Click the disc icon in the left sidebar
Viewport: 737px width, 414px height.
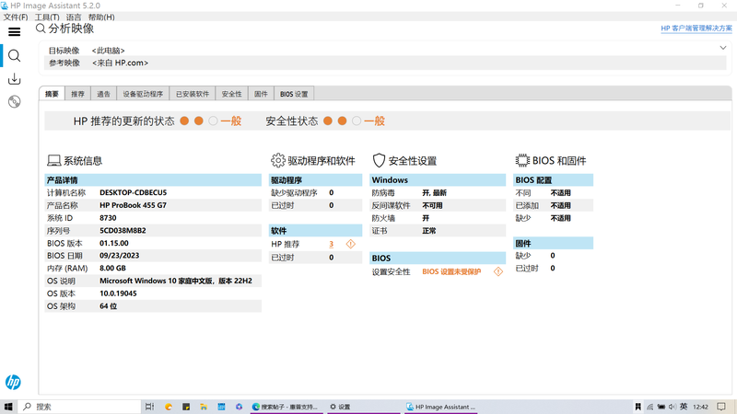click(14, 101)
